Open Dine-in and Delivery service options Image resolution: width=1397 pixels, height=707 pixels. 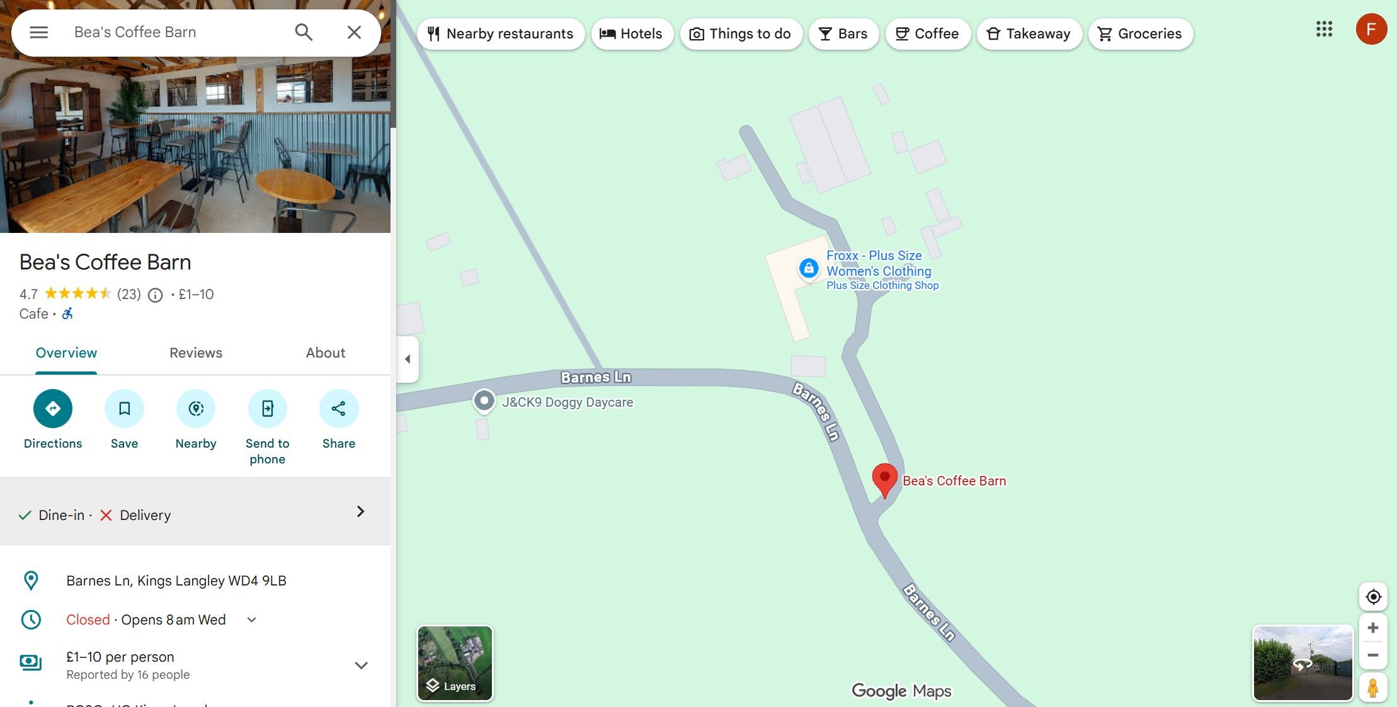pyautogui.click(x=195, y=512)
